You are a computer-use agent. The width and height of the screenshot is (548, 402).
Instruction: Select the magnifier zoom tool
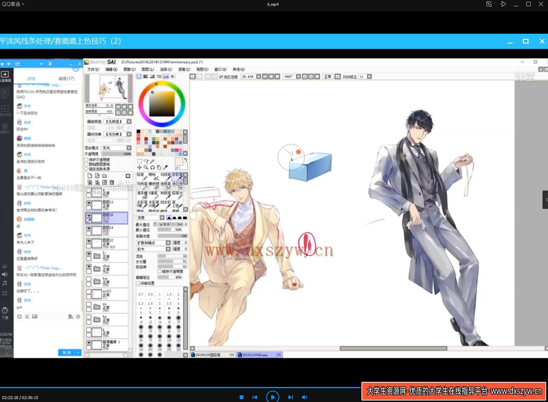[x=146, y=167]
